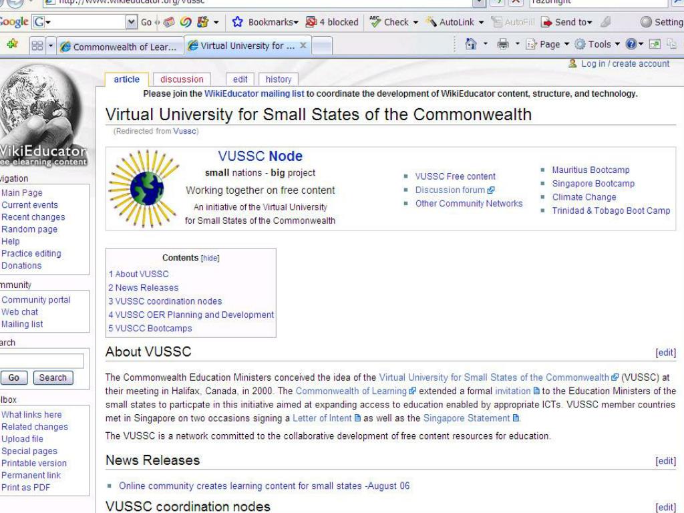
Task: Hide the Contents table via hide link
Action: (210, 259)
